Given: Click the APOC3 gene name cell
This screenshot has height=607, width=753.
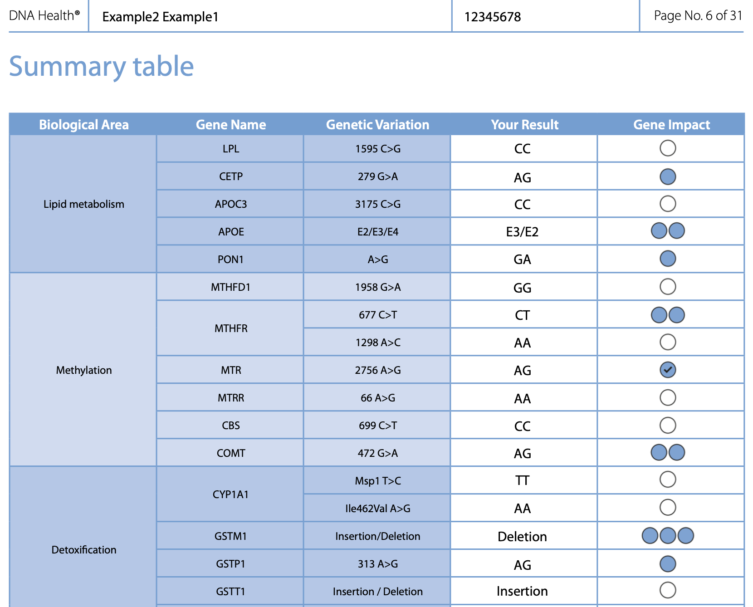Looking at the screenshot, I should point(231,204).
